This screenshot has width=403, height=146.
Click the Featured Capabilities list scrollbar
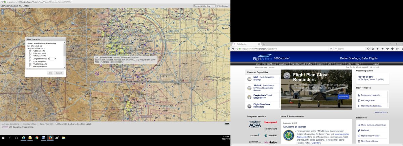[x=279, y=92]
